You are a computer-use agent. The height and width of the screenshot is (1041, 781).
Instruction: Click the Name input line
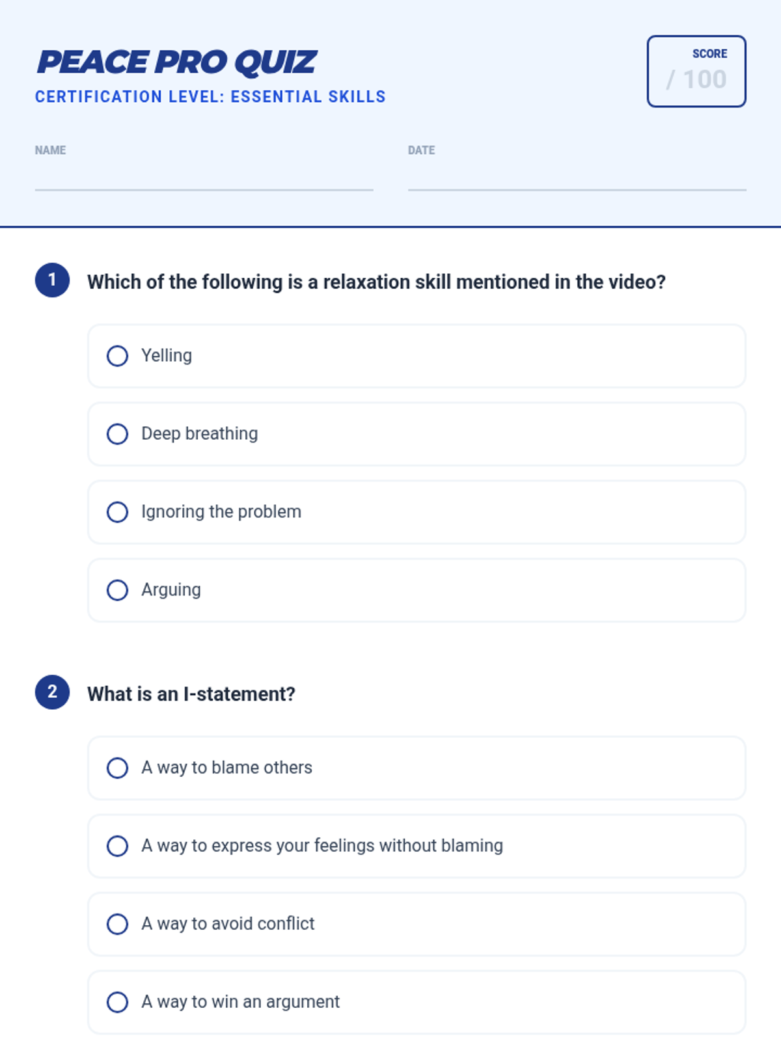pos(204,178)
